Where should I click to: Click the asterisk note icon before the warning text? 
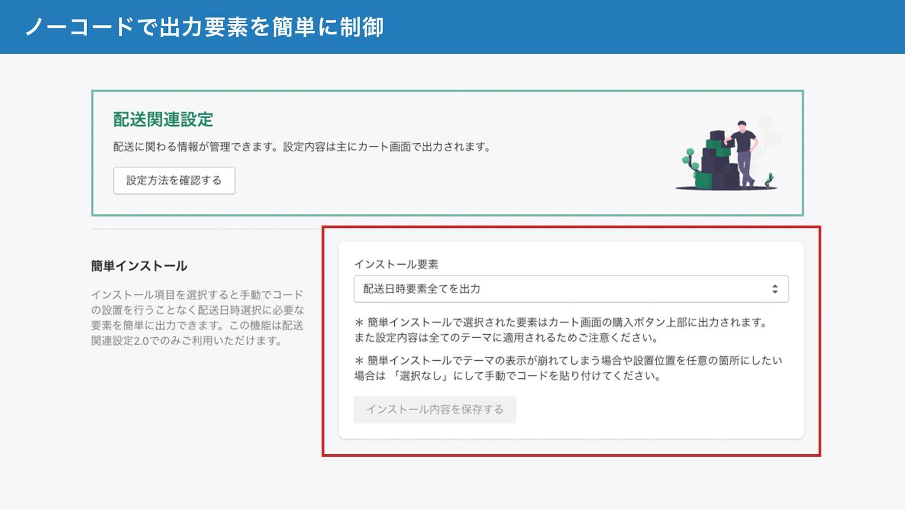(x=359, y=323)
